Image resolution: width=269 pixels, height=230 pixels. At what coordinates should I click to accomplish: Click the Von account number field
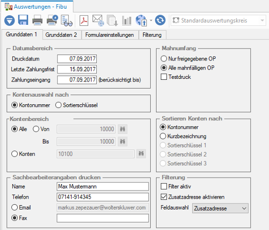click(x=86, y=129)
